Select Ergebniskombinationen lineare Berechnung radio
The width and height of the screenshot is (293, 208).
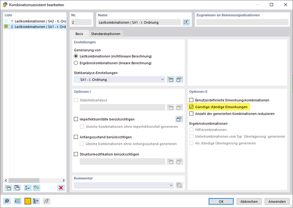tap(76, 63)
